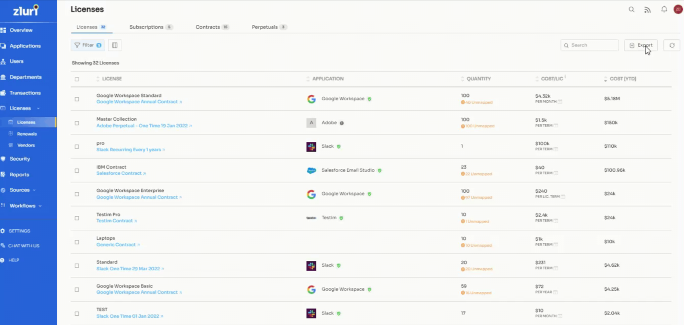Click the Slack logo in the Standard row

tap(311, 266)
